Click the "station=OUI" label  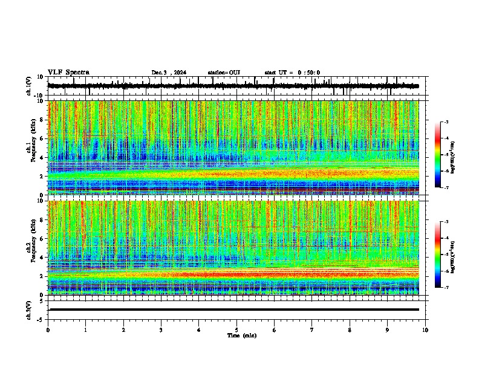pos(224,73)
